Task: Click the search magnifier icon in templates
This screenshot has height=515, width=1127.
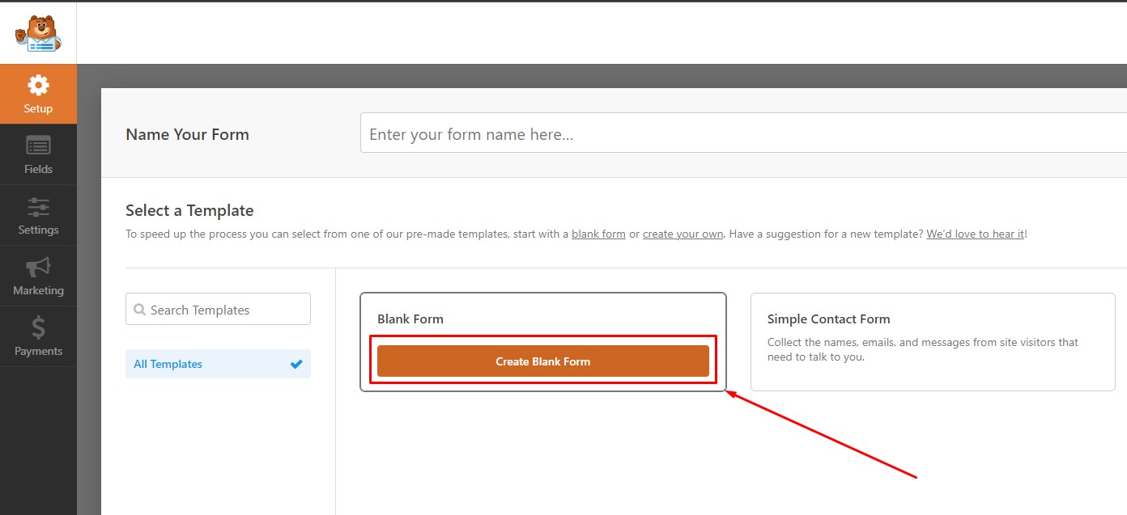Action: pos(139,310)
